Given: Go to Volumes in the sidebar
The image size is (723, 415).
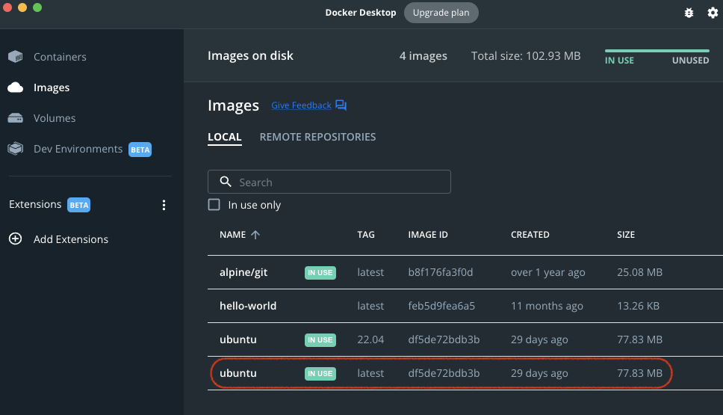Looking at the screenshot, I should (x=55, y=118).
